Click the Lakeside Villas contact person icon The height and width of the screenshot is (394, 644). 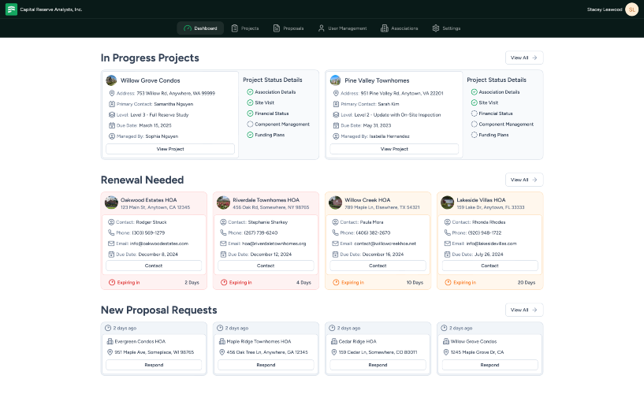tap(447, 222)
